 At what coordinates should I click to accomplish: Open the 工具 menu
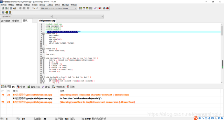point(50,5)
